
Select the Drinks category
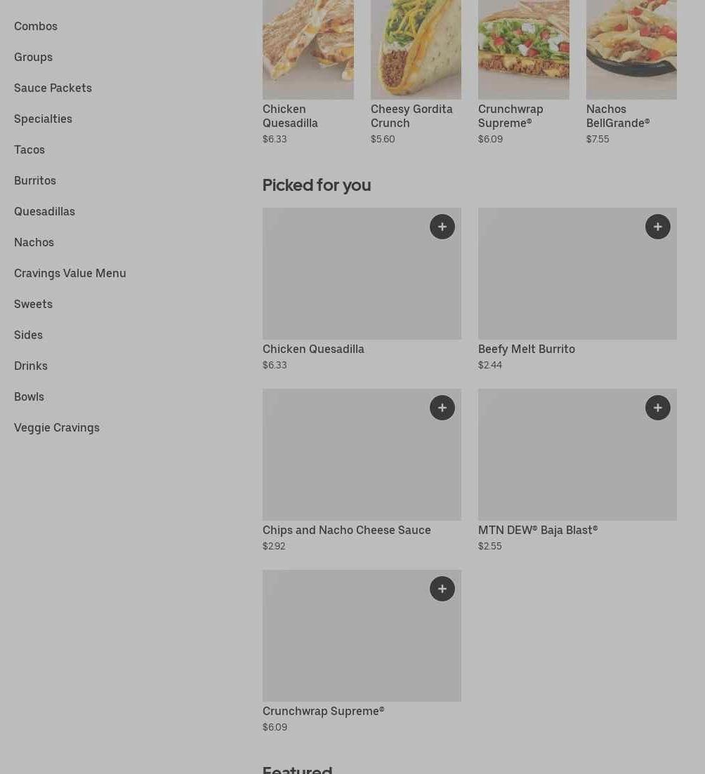click(31, 366)
